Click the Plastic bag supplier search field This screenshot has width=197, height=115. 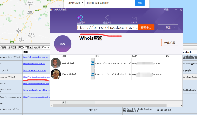tap(109, 3)
